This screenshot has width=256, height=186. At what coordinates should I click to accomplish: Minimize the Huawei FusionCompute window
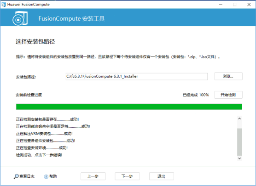221,5
